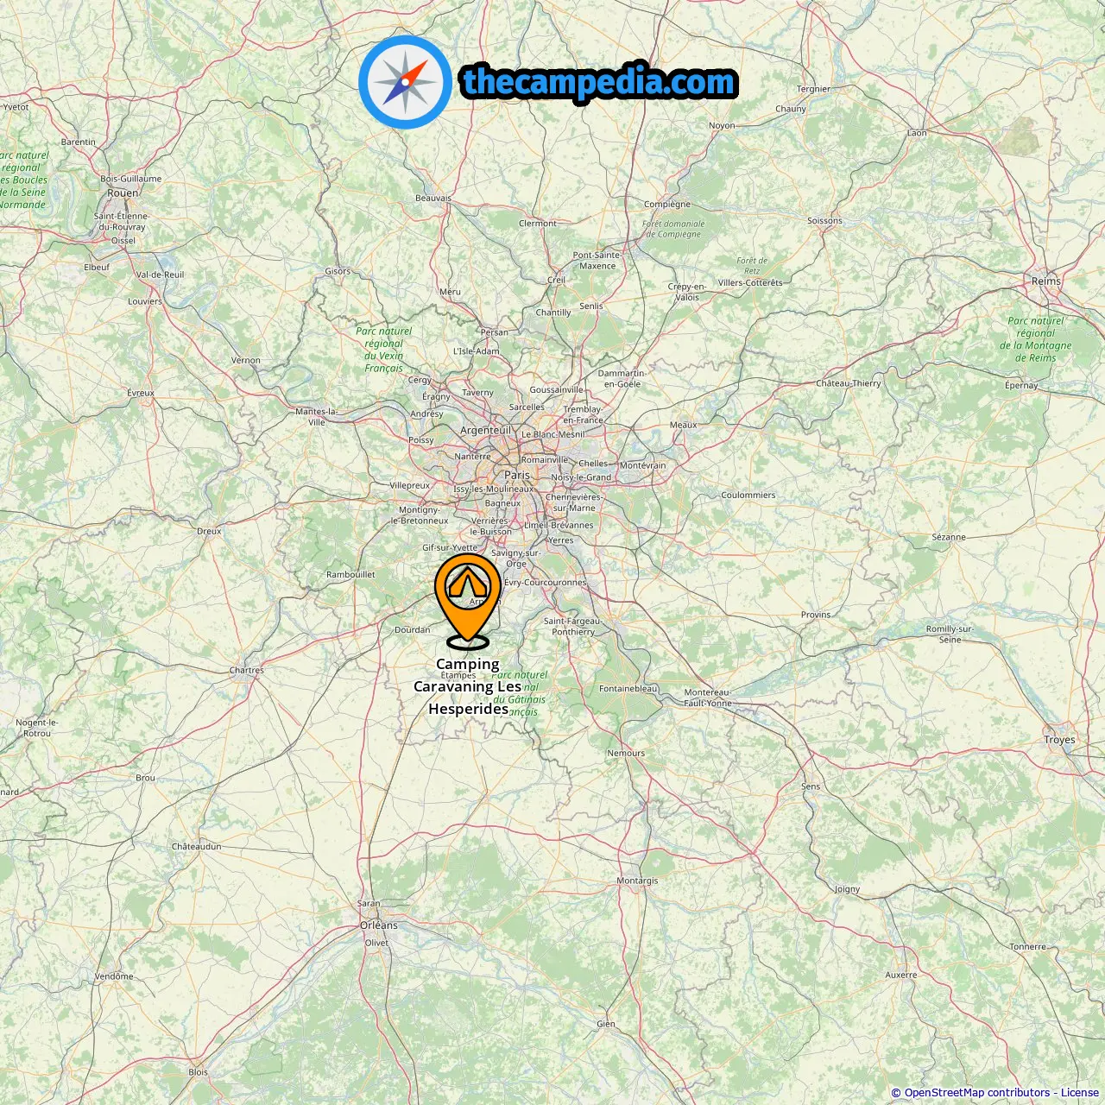Click the Reims city label

click(x=1046, y=281)
